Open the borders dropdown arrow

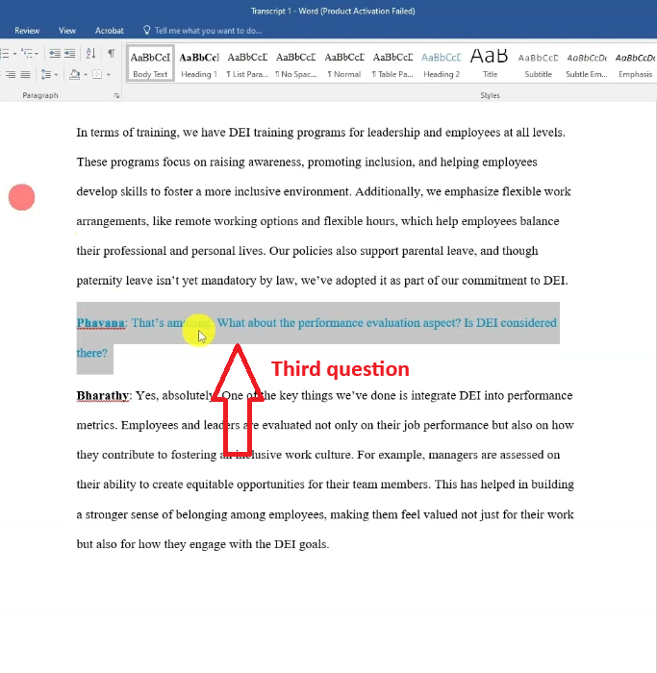108,75
